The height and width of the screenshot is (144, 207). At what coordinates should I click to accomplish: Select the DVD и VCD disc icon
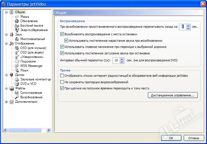(x=17, y=84)
